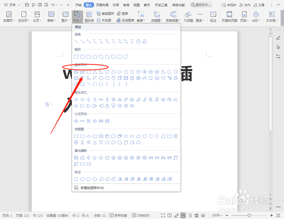Open the 文件 file menu
Image resolution: width=284 pixels, height=219 pixels.
(x=12, y=4)
